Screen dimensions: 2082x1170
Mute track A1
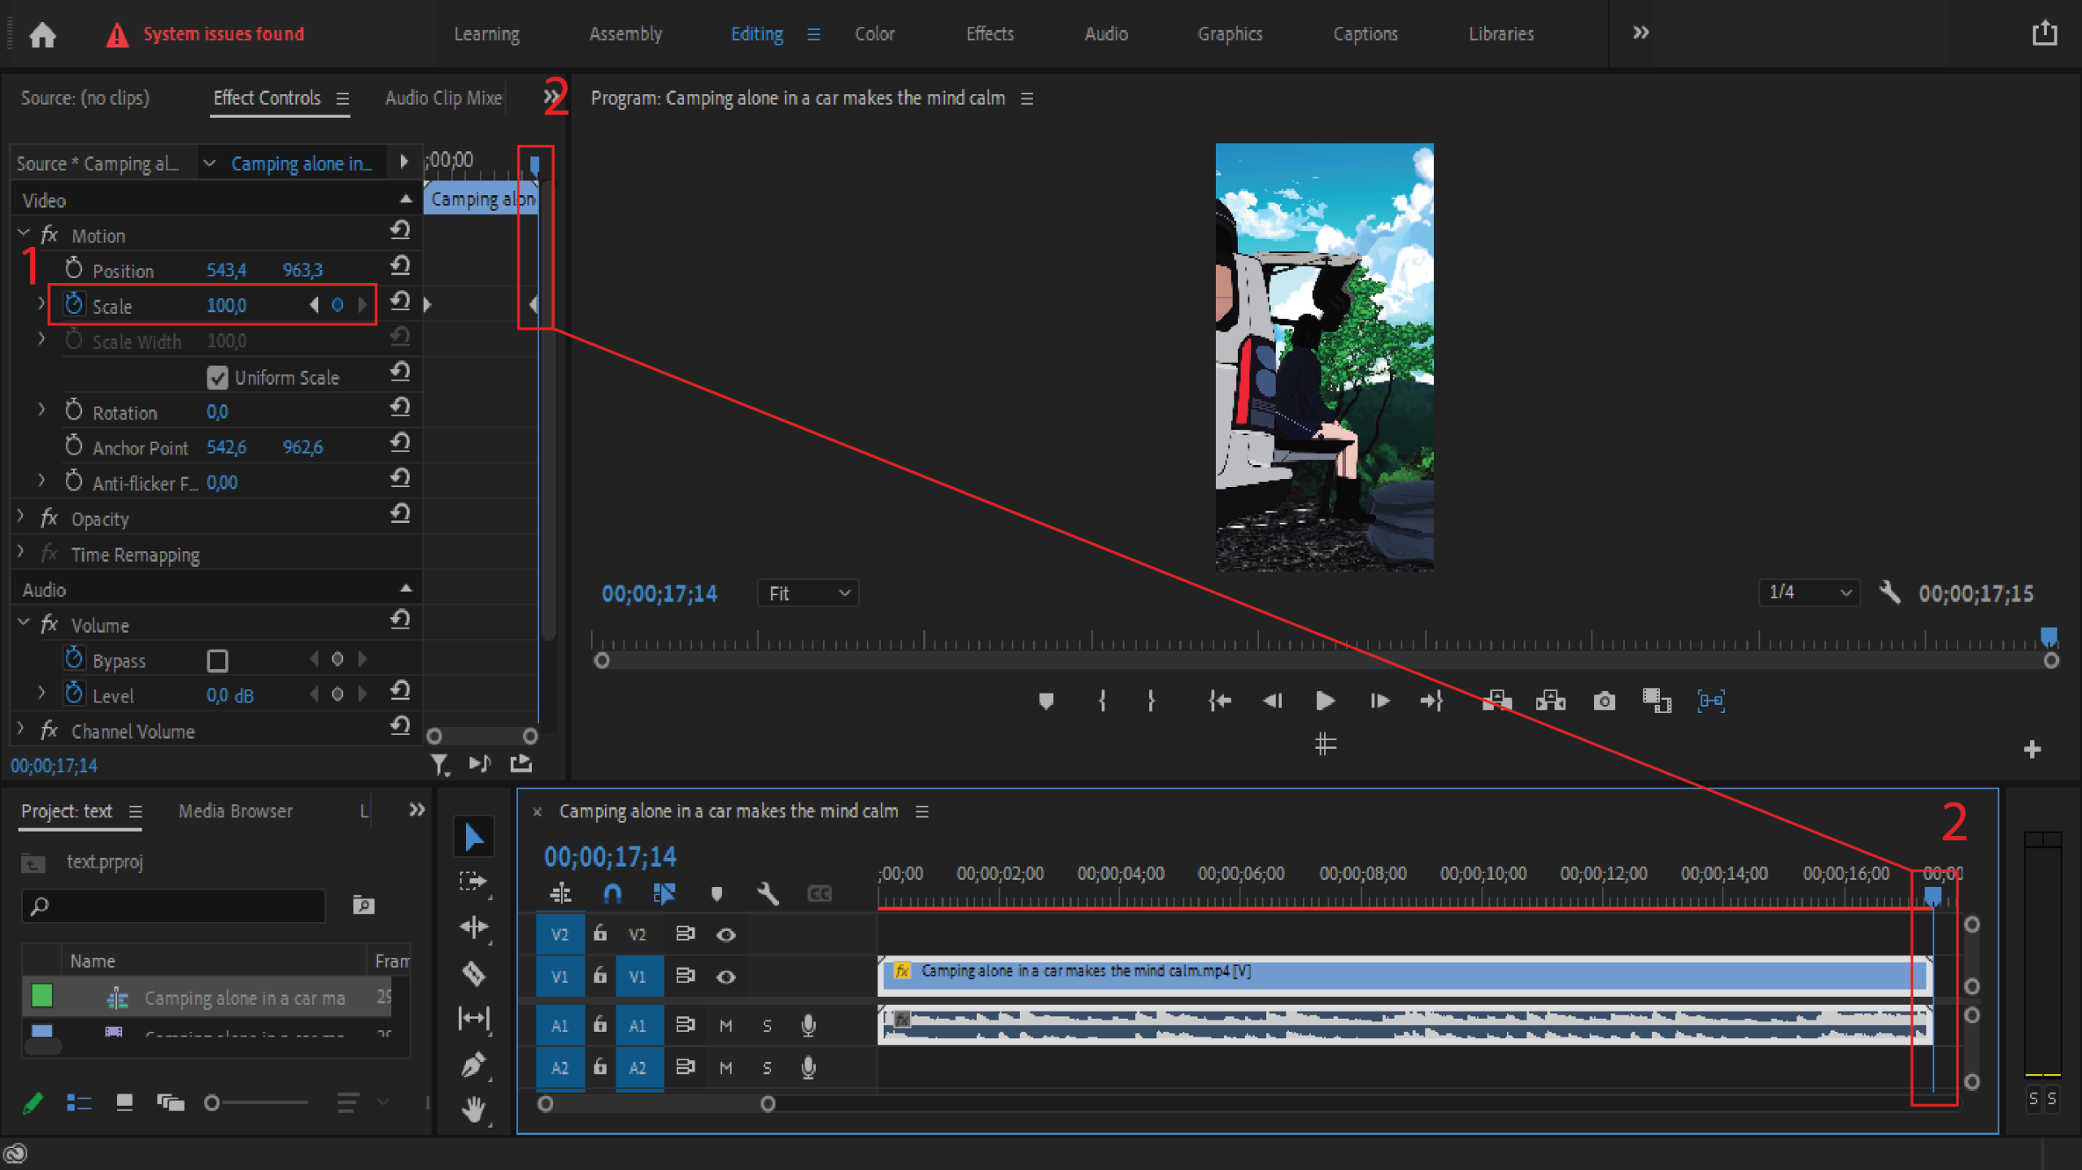(x=726, y=1026)
